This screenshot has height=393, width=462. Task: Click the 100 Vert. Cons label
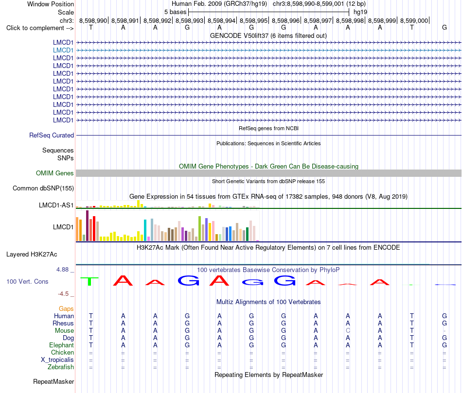coord(27,281)
